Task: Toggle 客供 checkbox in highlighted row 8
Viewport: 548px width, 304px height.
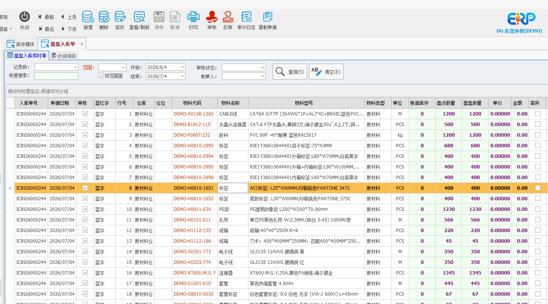Action: click(538, 188)
